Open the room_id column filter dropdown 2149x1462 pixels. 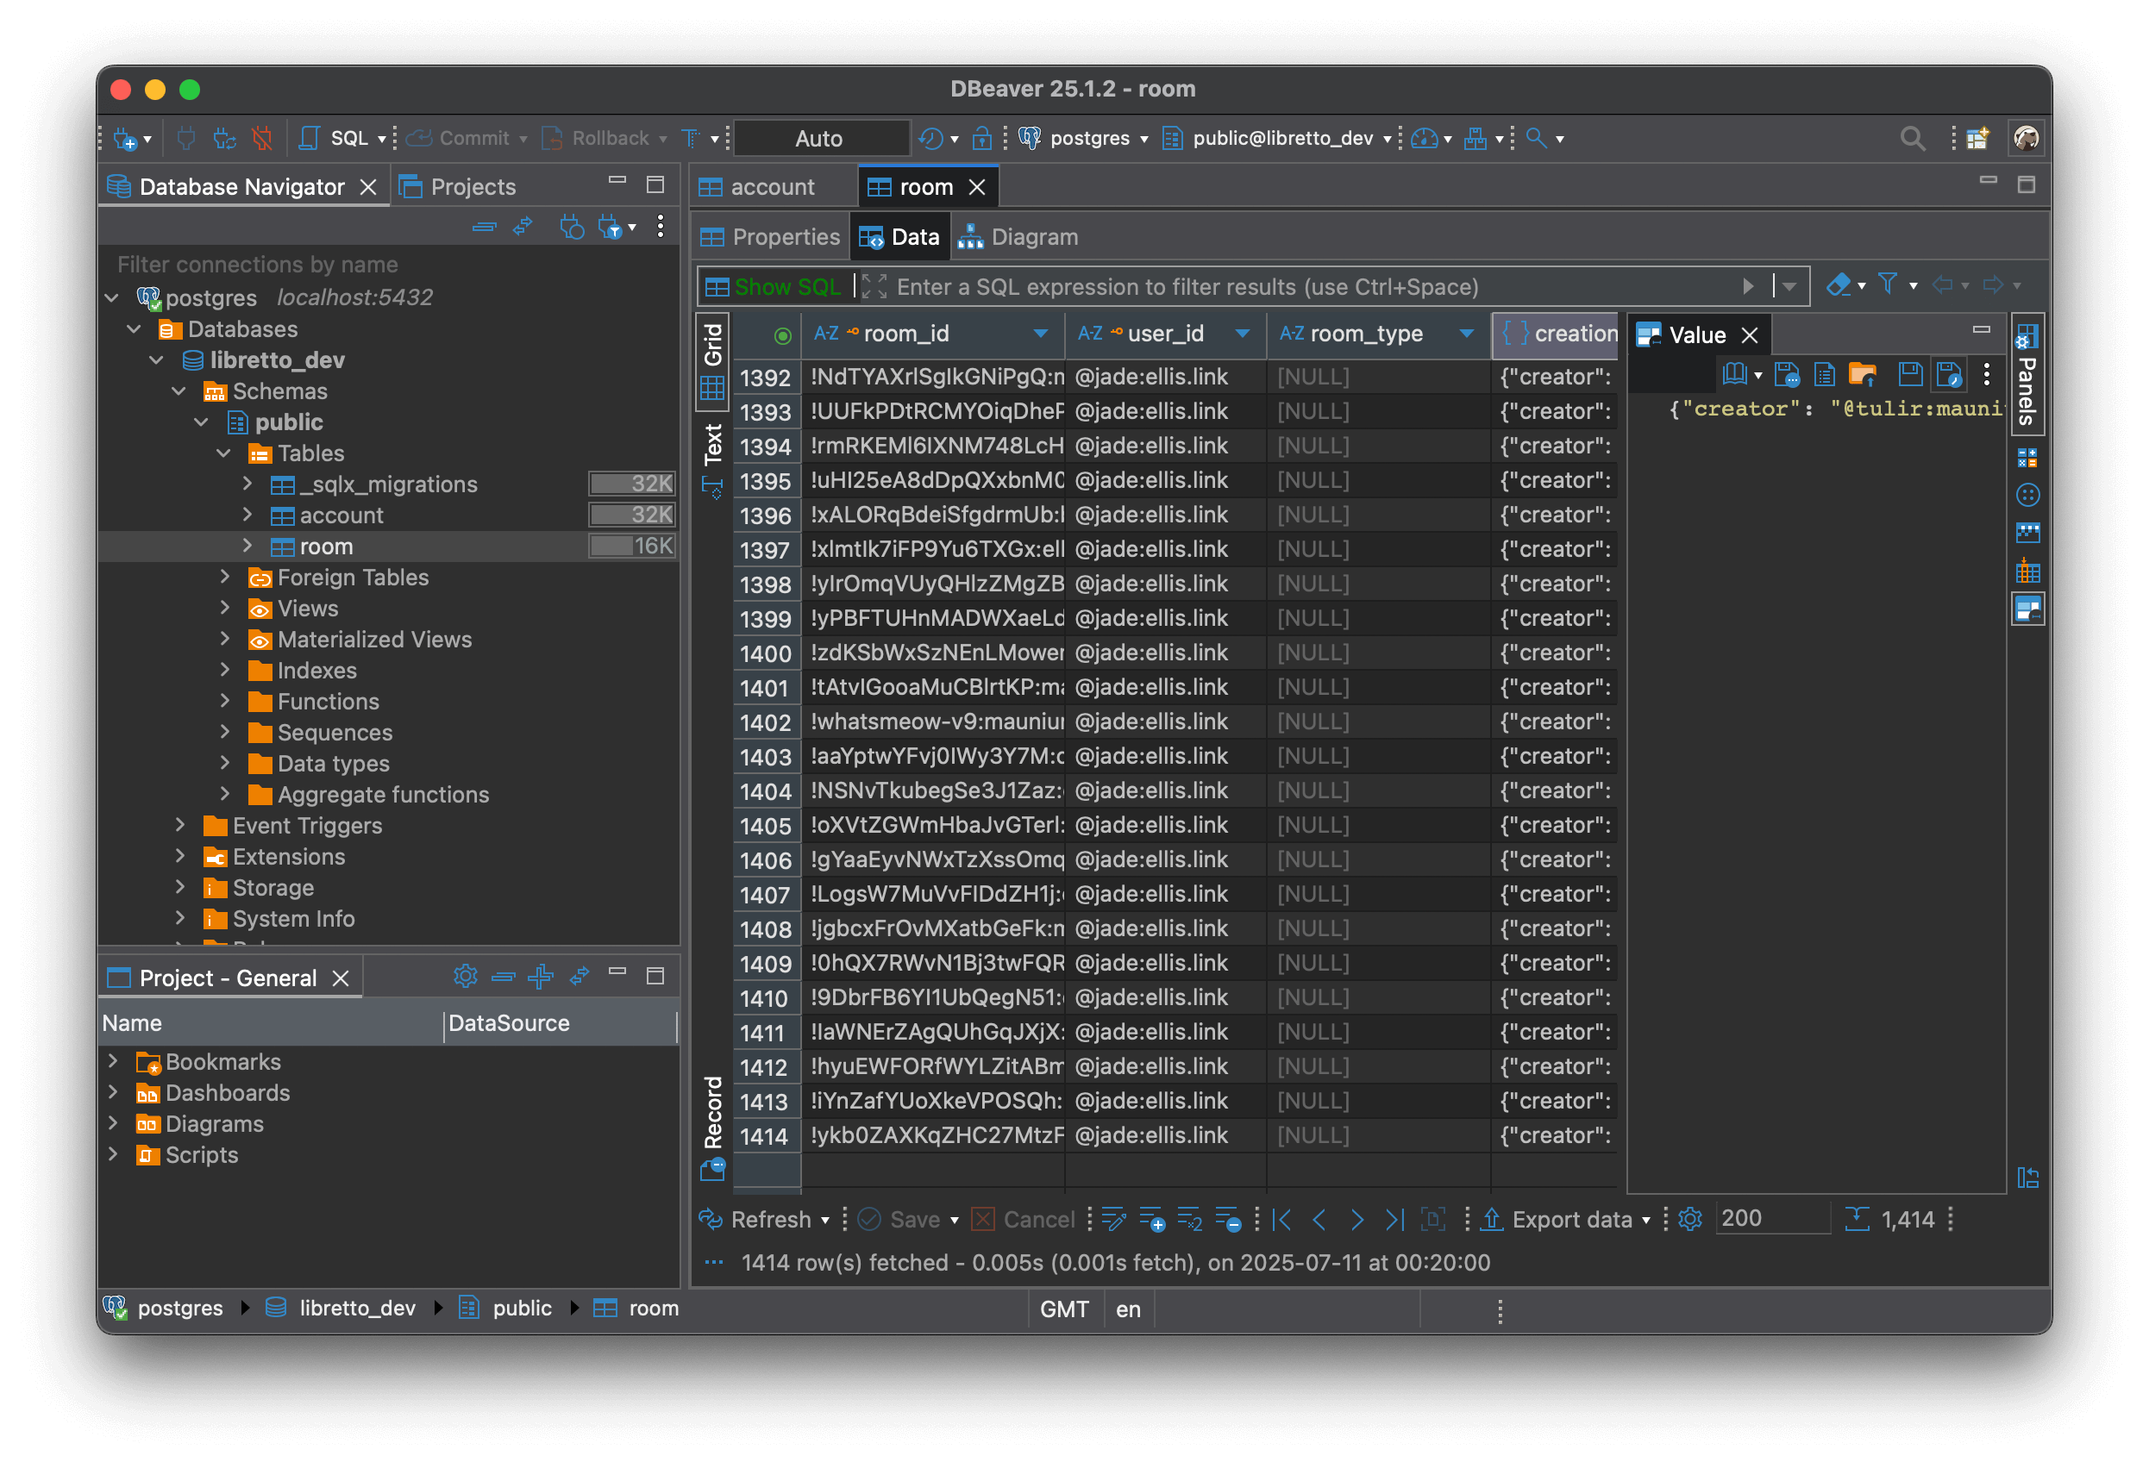(1041, 334)
